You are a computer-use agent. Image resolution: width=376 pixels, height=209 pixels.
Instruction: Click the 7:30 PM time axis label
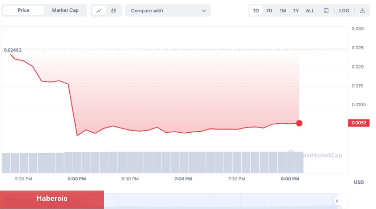tap(237, 179)
